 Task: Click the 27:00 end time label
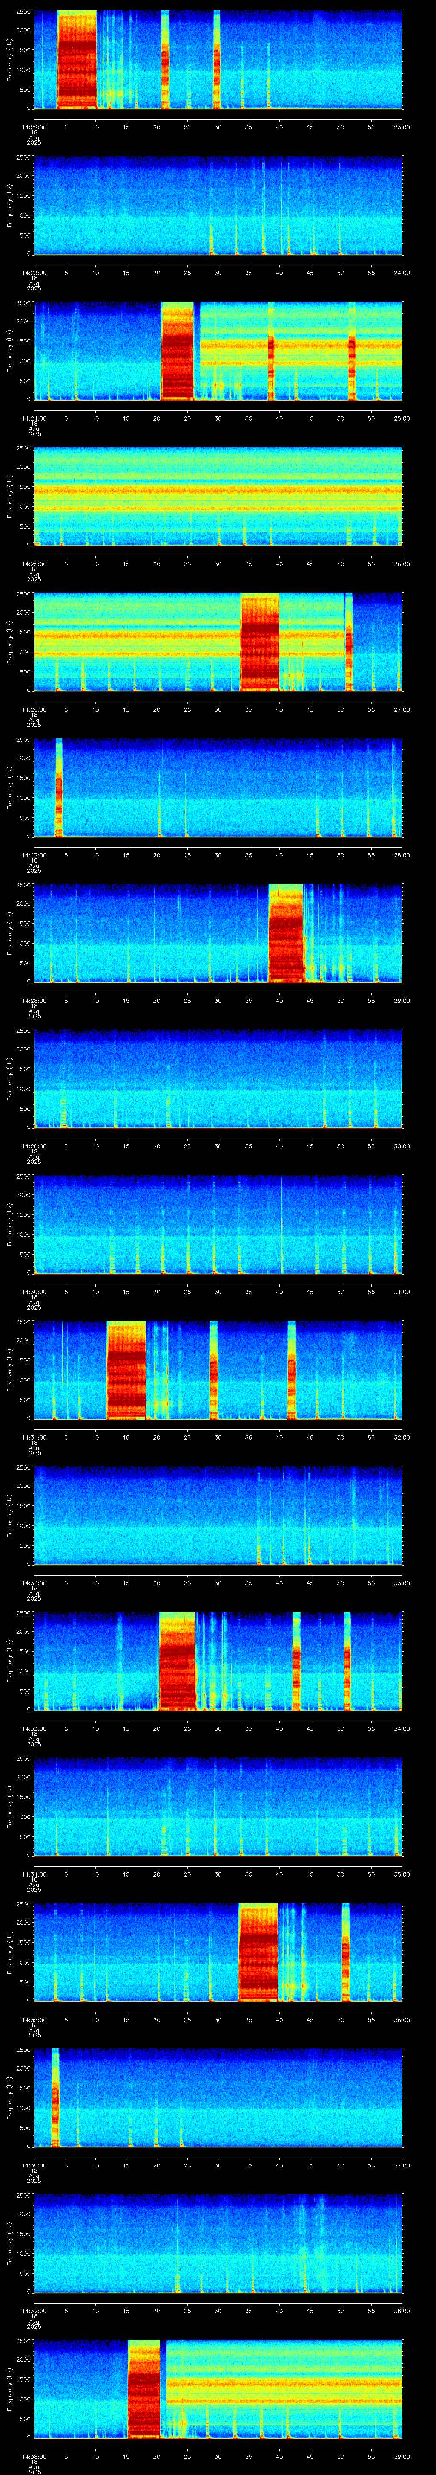pyautogui.click(x=402, y=709)
